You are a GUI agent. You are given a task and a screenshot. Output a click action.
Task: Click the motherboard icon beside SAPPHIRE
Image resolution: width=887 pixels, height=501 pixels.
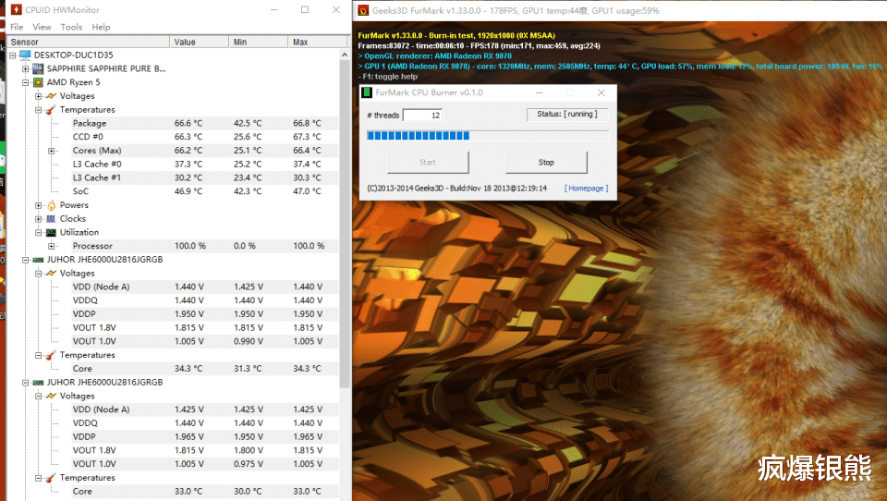point(38,68)
